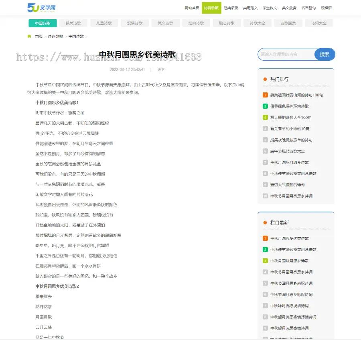Viewport: 361px width, 340px height.
Task: Open the 中秋月圆月亮思乡诗词 link
Action: click(296, 196)
